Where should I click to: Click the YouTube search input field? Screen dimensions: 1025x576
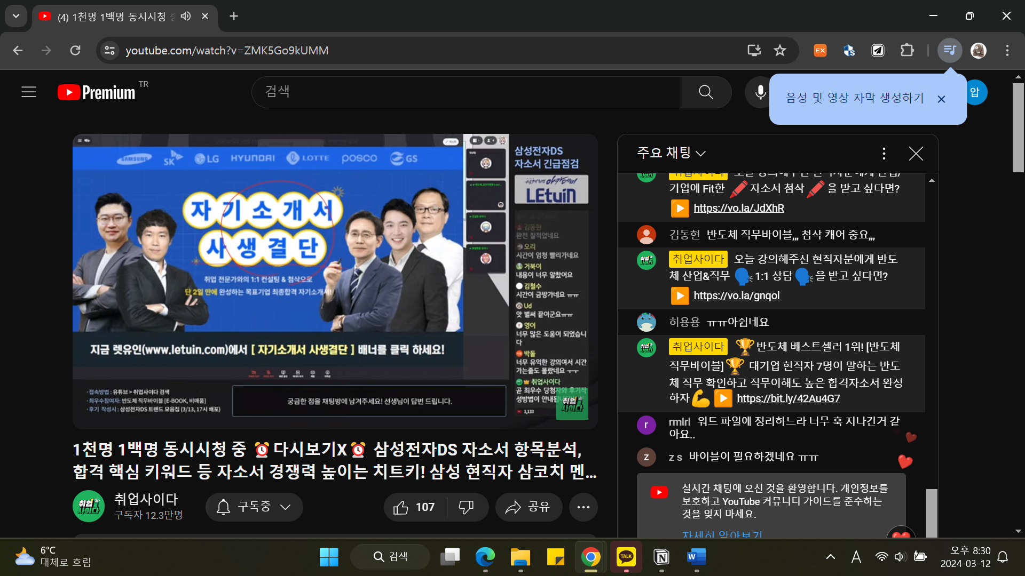coord(464,92)
